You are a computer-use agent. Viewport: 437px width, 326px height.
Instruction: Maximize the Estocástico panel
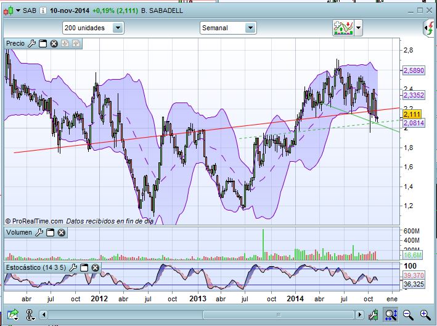tap(84, 267)
